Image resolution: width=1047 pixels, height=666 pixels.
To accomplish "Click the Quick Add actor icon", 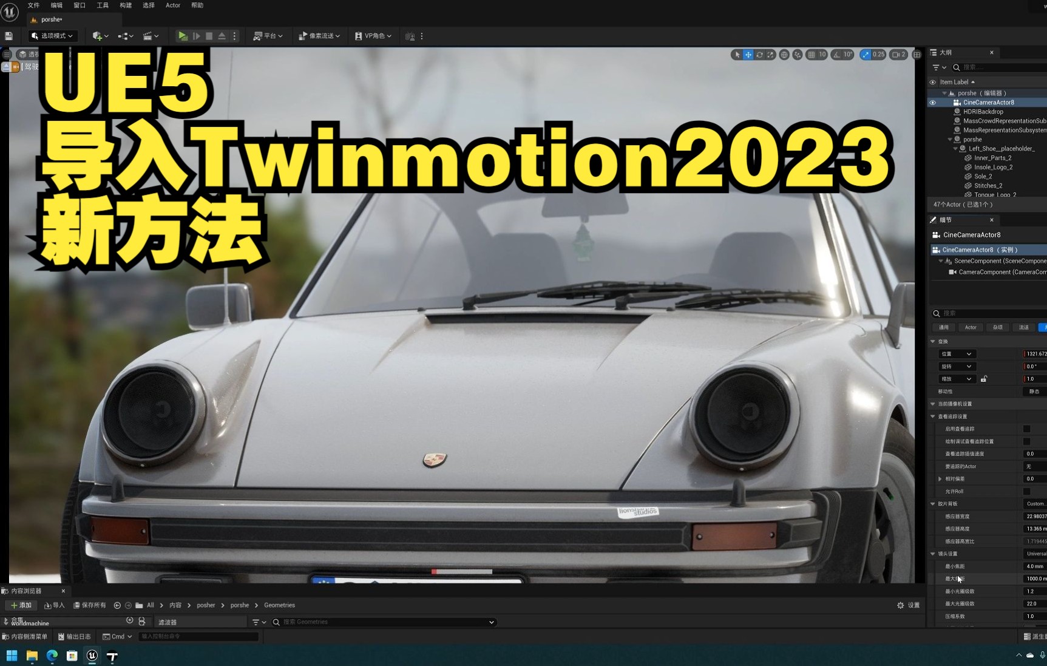I will [x=97, y=36].
